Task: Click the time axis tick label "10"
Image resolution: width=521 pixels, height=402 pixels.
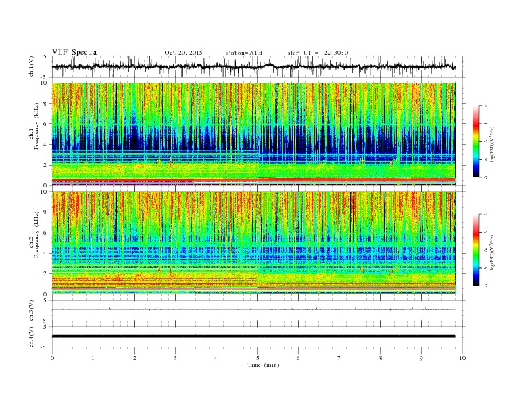Action: [462, 358]
